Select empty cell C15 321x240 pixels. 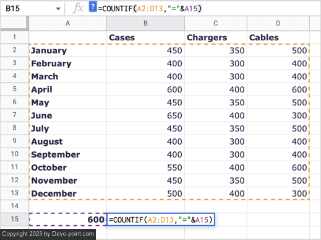click(231, 220)
